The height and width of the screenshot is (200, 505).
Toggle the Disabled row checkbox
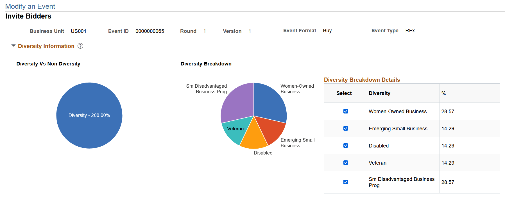point(346,146)
